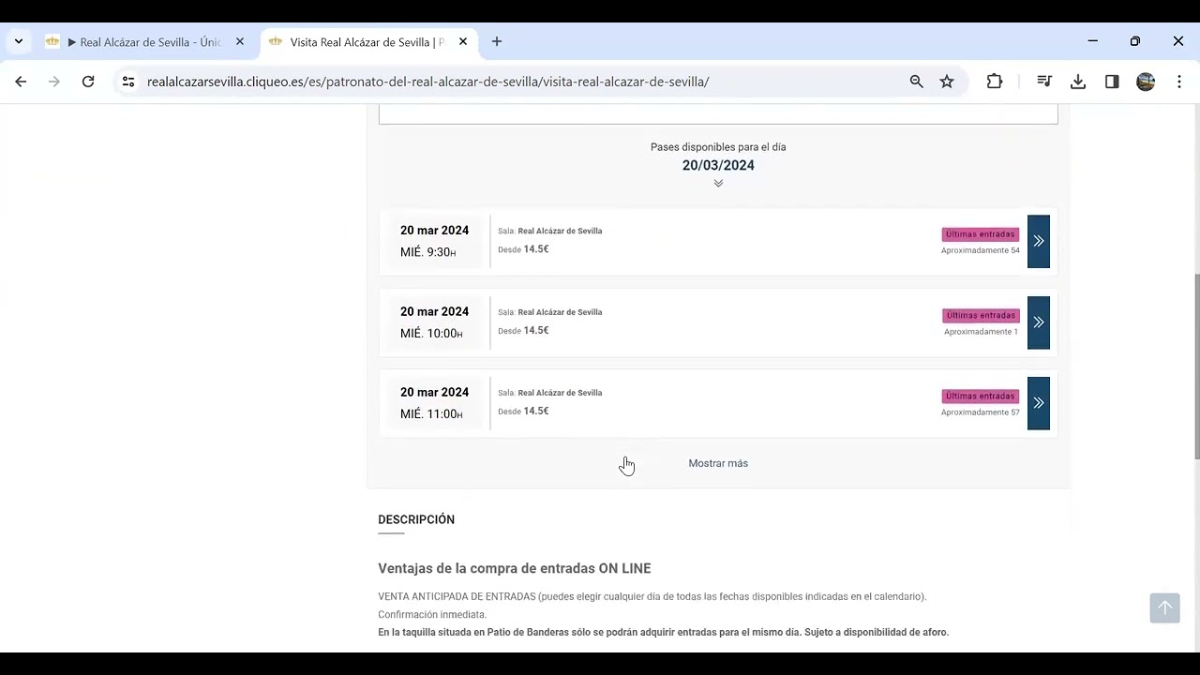Open the site information icon in the address bar

pos(128,82)
